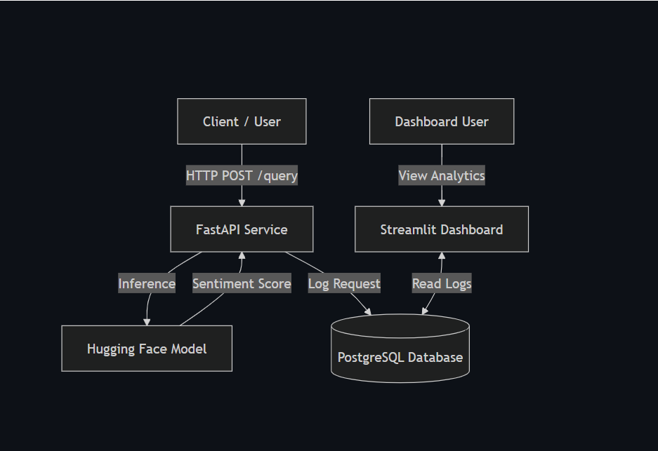
Task: Select the Streamlit Dashboard box
Action: coord(441,229)
